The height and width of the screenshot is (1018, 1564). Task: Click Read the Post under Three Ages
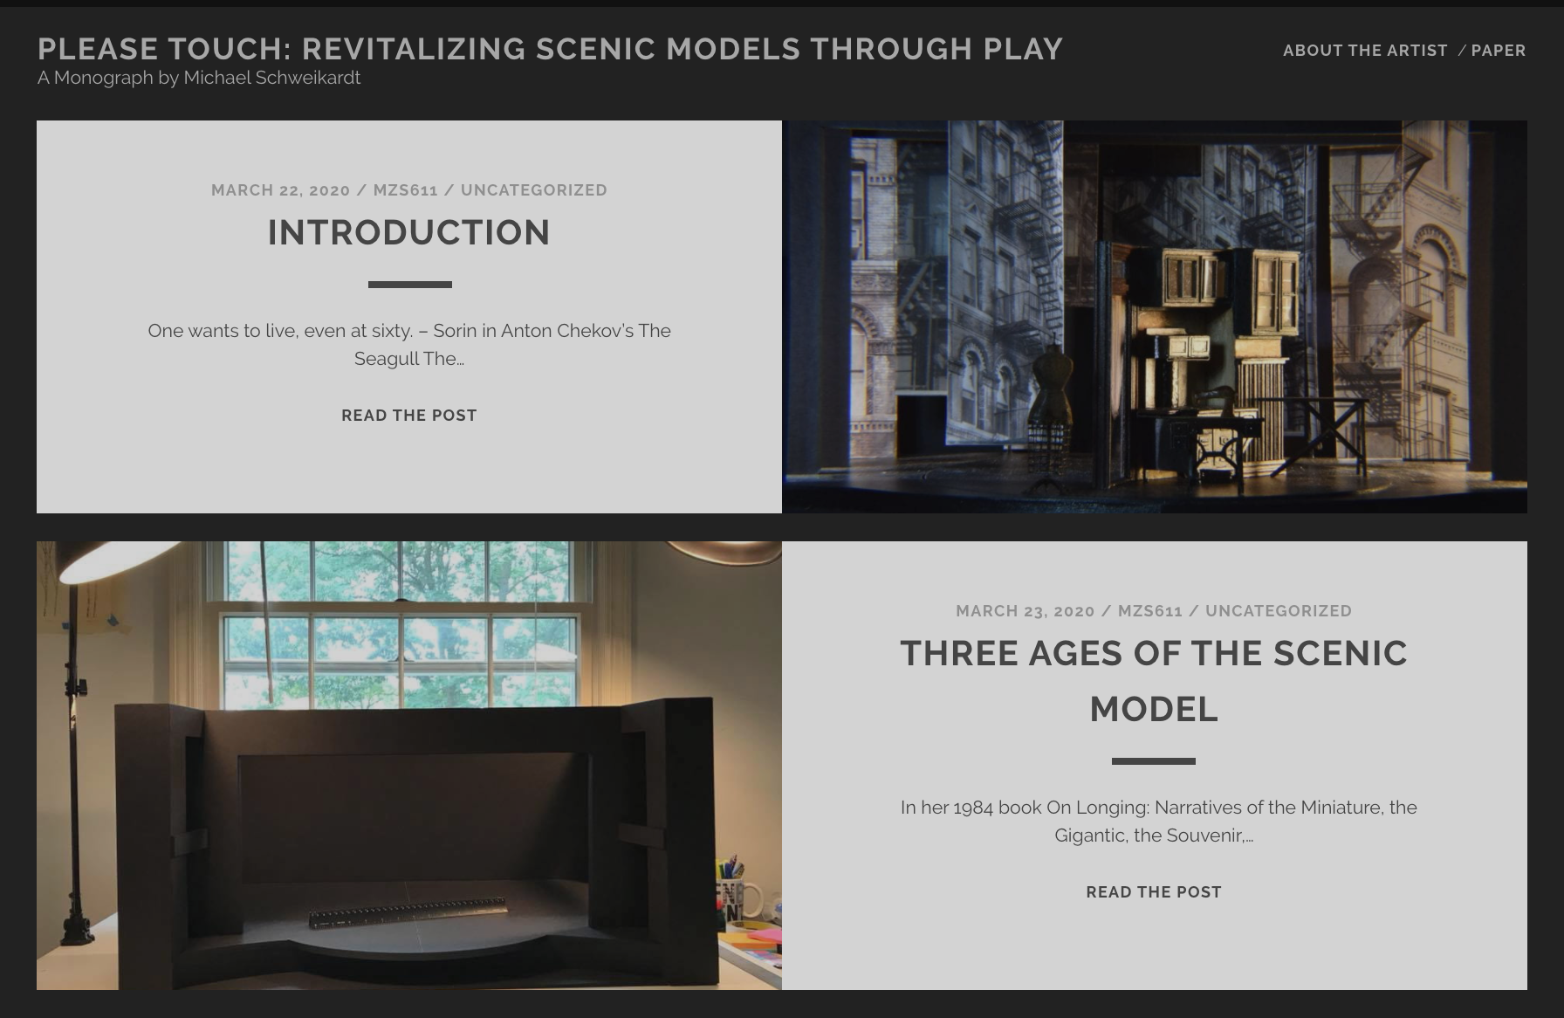click(x=1154, y=892)
